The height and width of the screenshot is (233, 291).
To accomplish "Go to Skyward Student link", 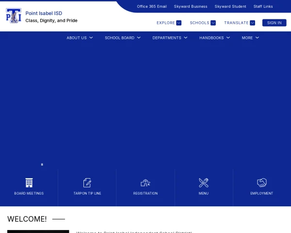I will click(230, 6).
